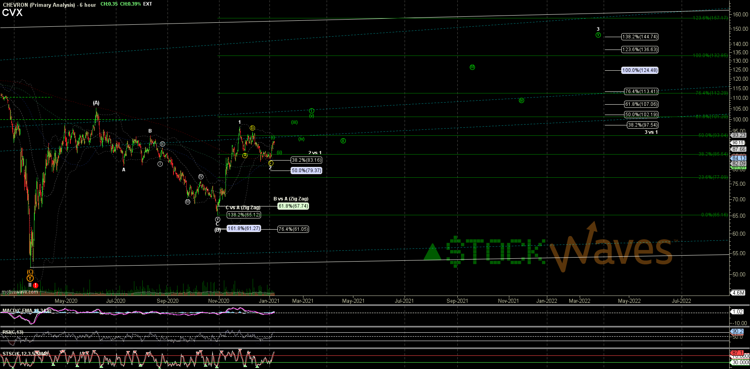Select yellow circled b wave marker
The width and height of the screenshot is (750, 369).
252,128
